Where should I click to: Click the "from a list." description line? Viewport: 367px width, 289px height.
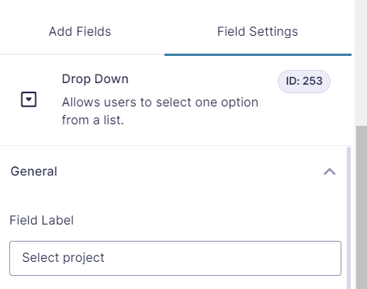[x=93, y=120]
